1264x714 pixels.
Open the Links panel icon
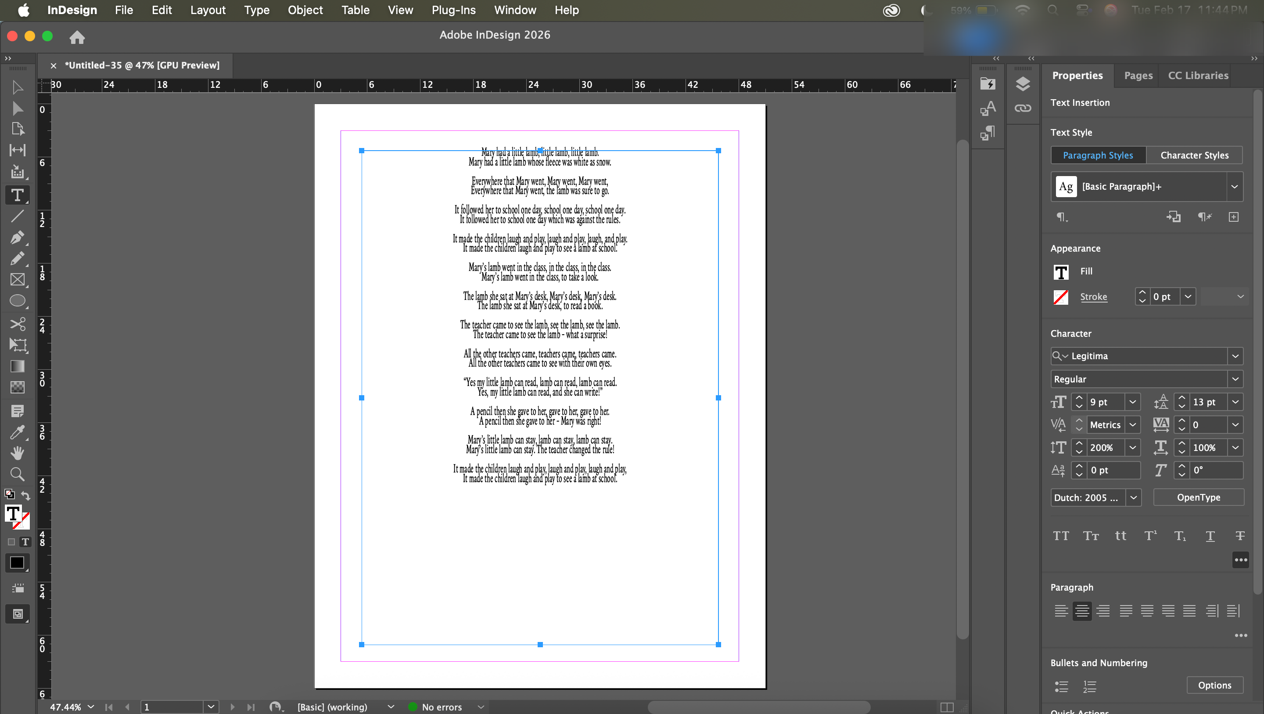click(x=1023, y=108)
